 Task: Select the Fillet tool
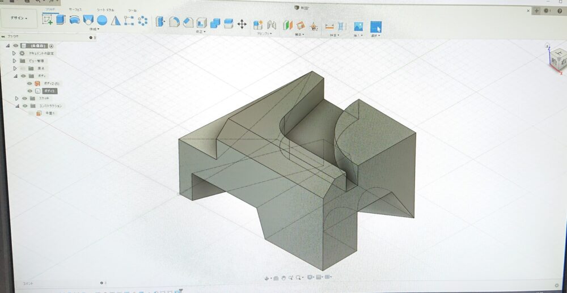174,22
